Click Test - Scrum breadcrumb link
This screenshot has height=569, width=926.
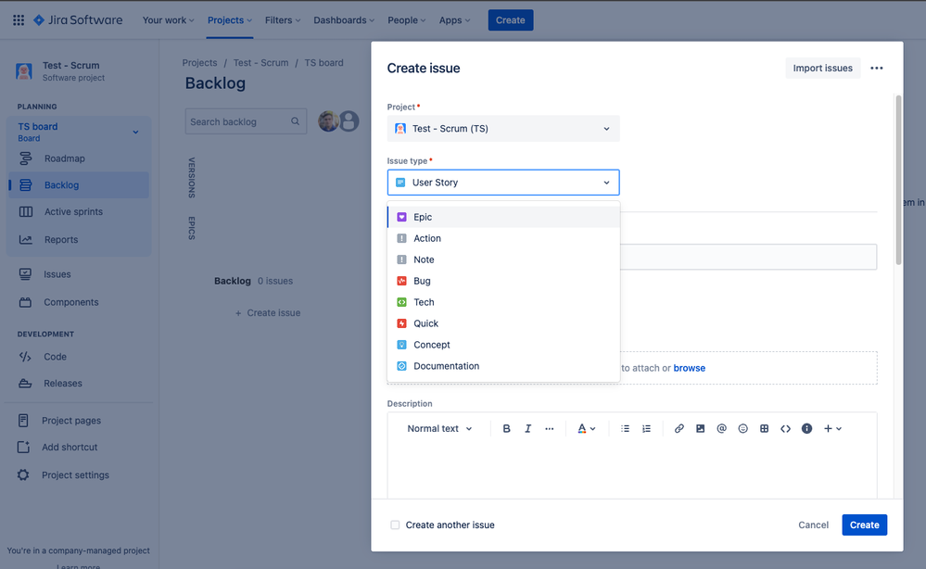pyautogui.click(x=261, y=63)
